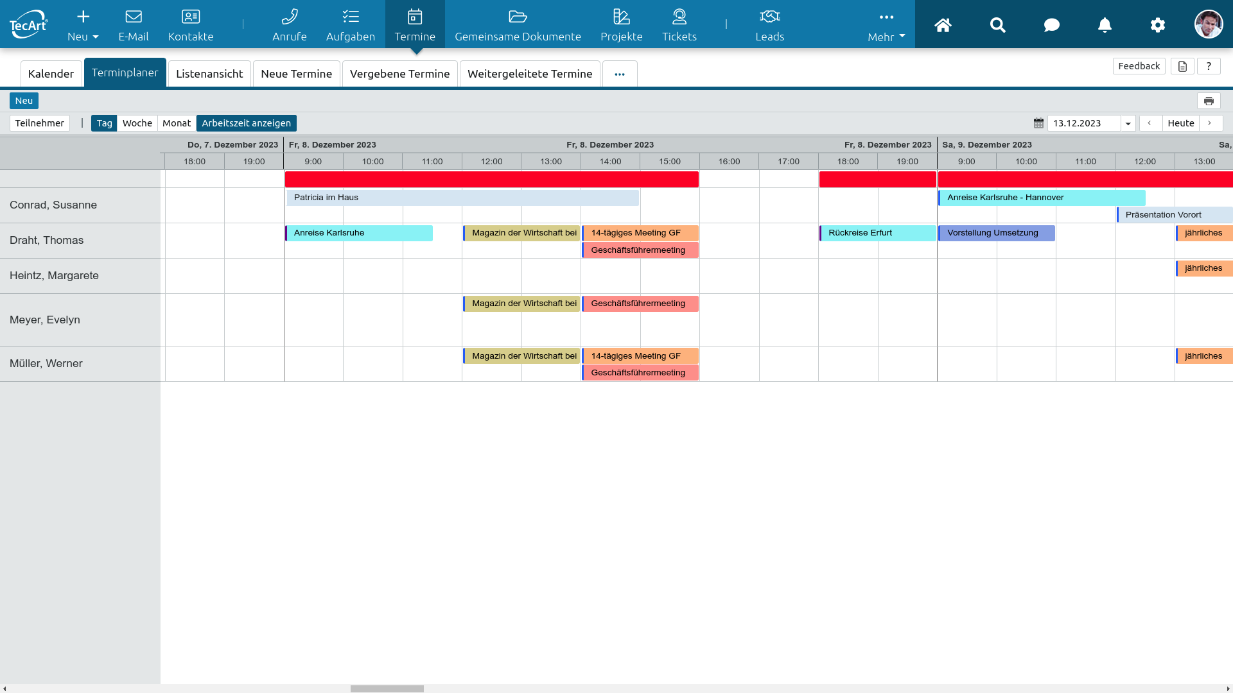Open the Vergebene Termine tab
Viewport: 1233px width, 693px height.
pos(399,74)
